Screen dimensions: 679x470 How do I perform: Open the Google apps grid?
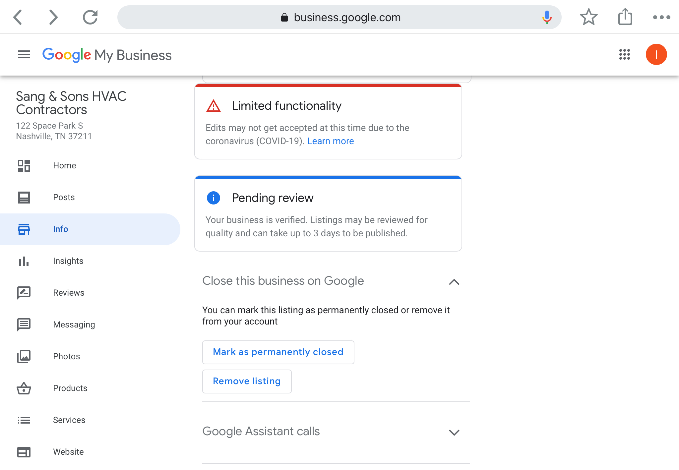click(x=624, y=54)
